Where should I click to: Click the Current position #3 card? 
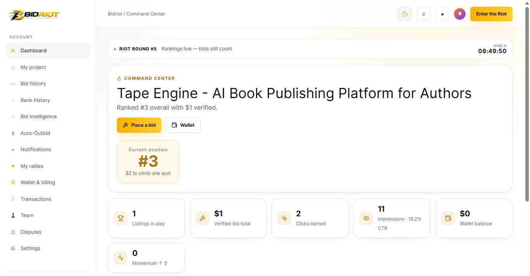point(148,162)
